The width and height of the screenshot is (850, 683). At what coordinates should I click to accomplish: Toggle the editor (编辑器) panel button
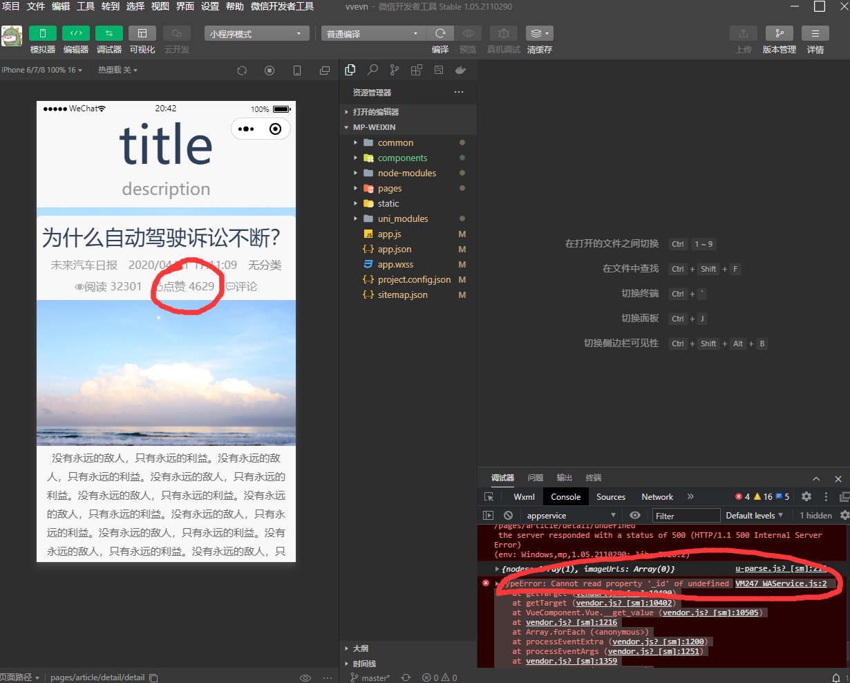76,33
